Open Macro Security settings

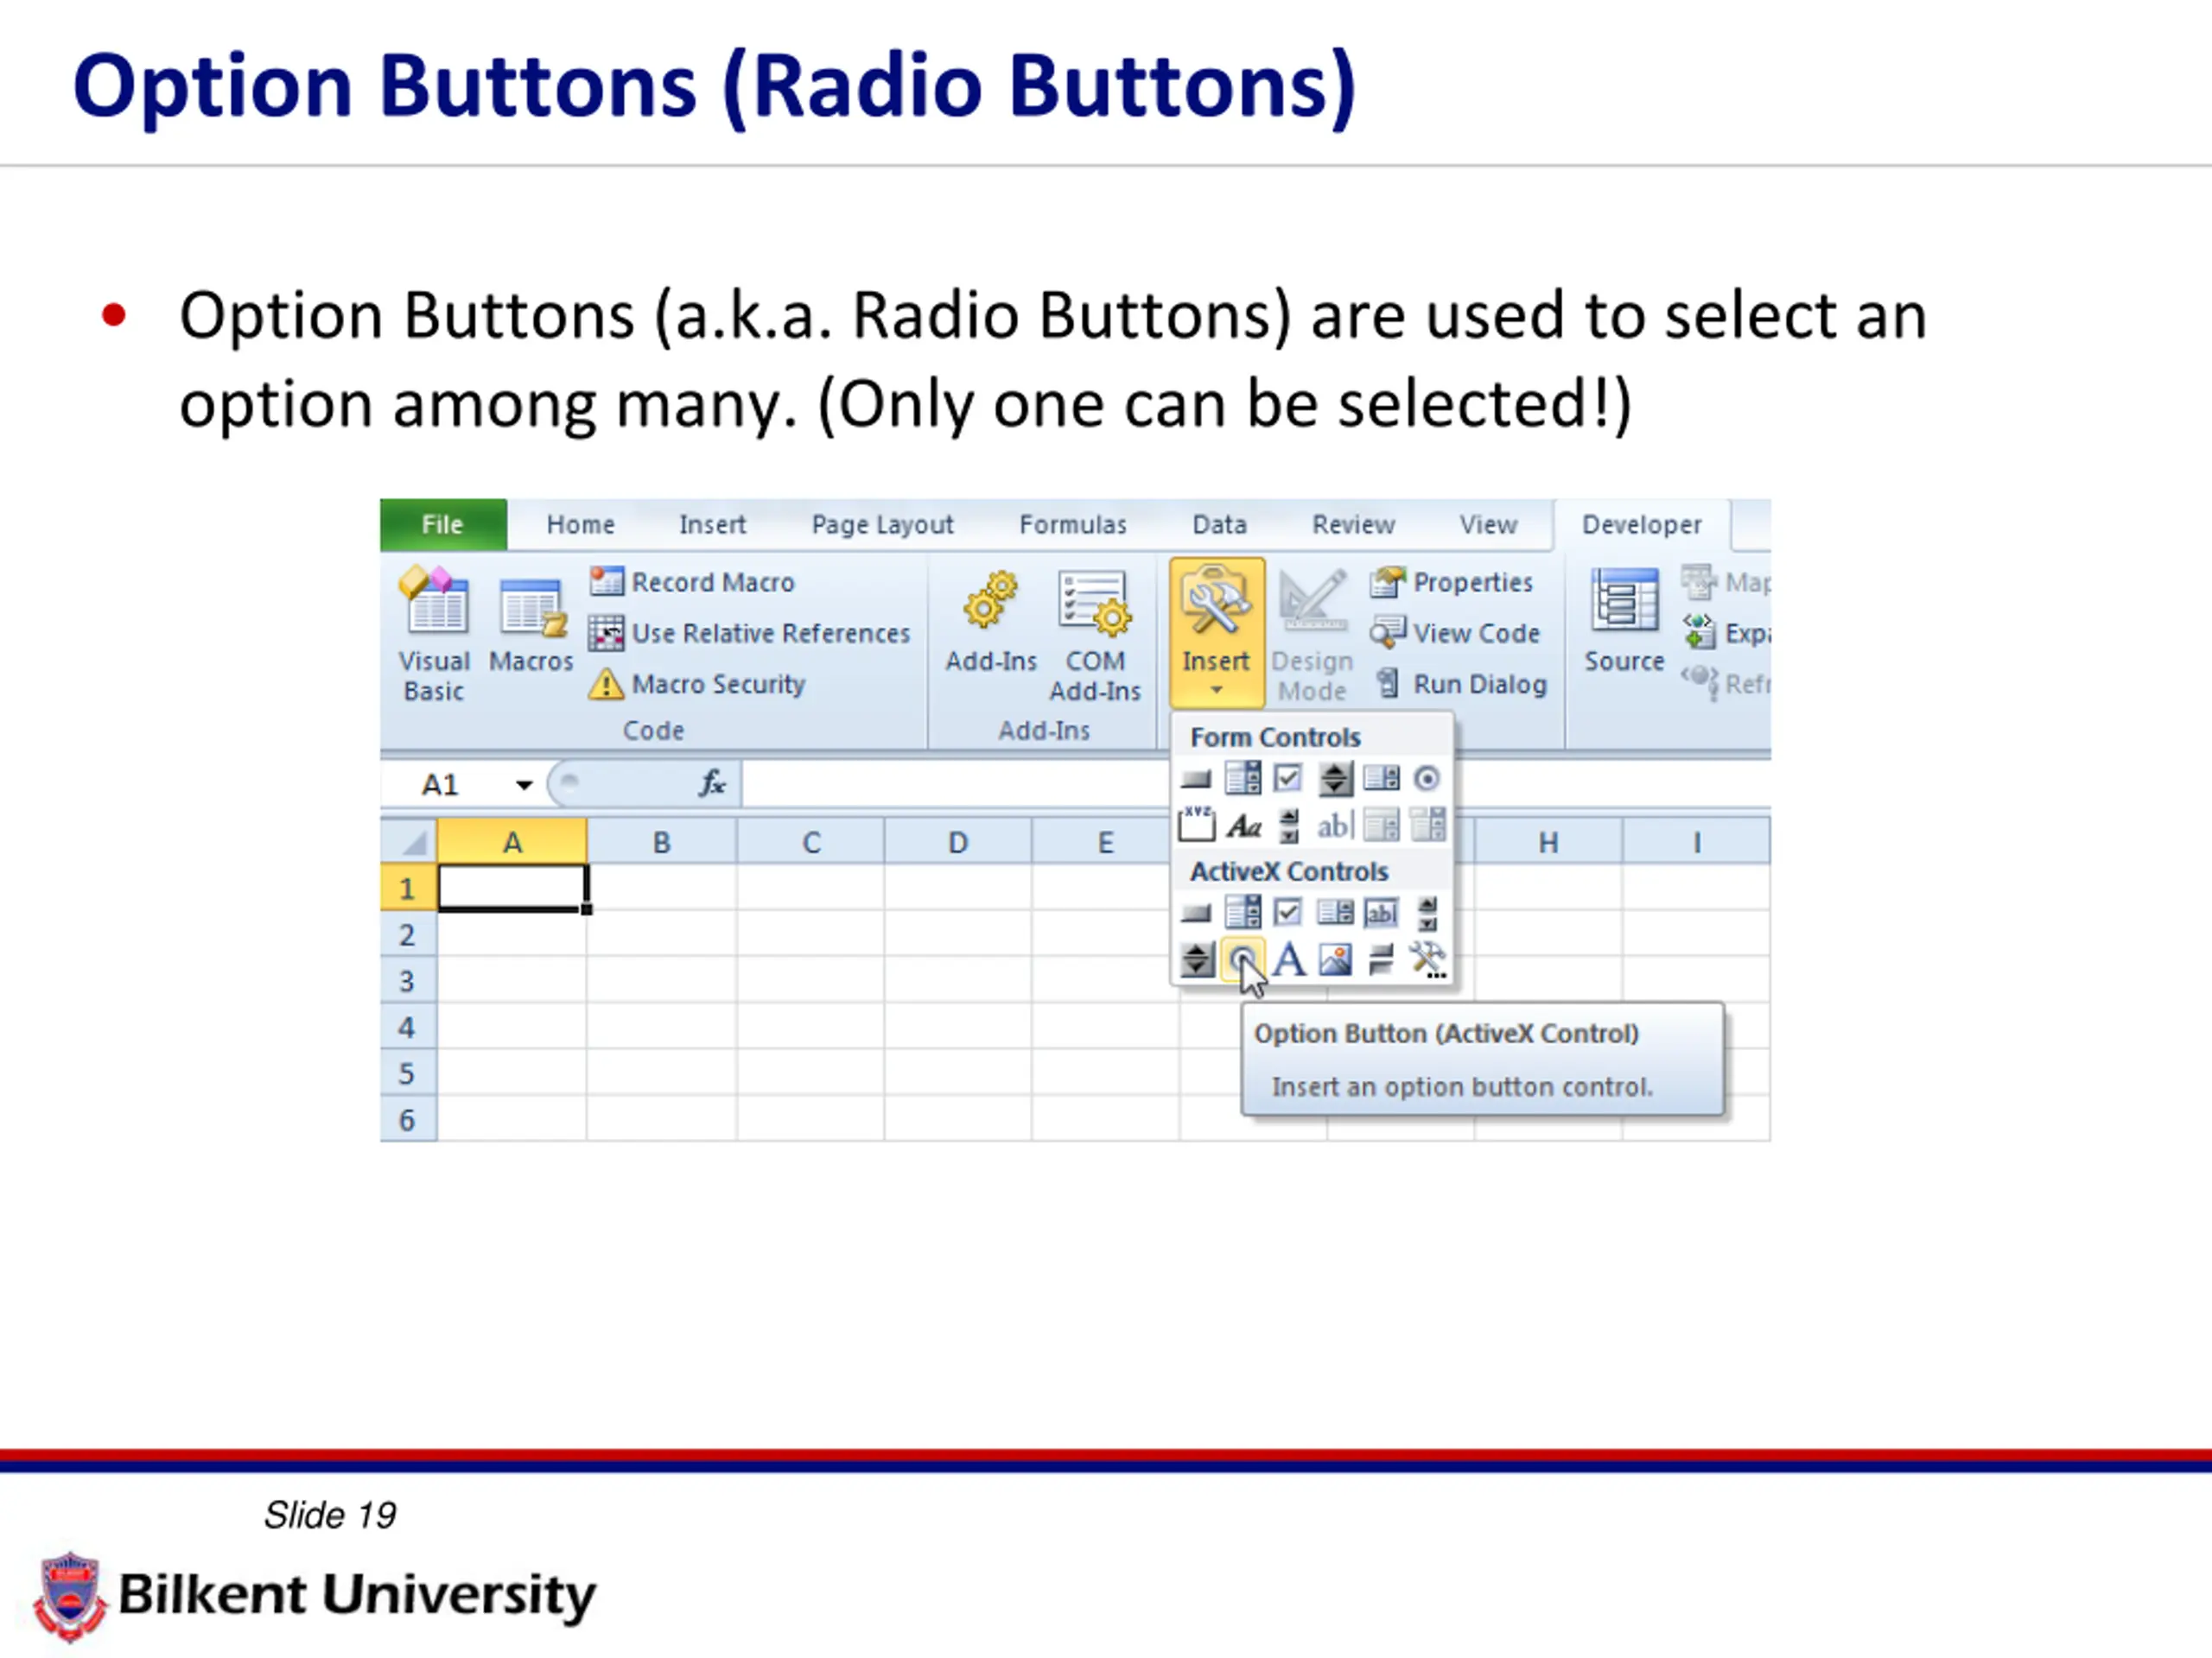(x=696, y=684)
